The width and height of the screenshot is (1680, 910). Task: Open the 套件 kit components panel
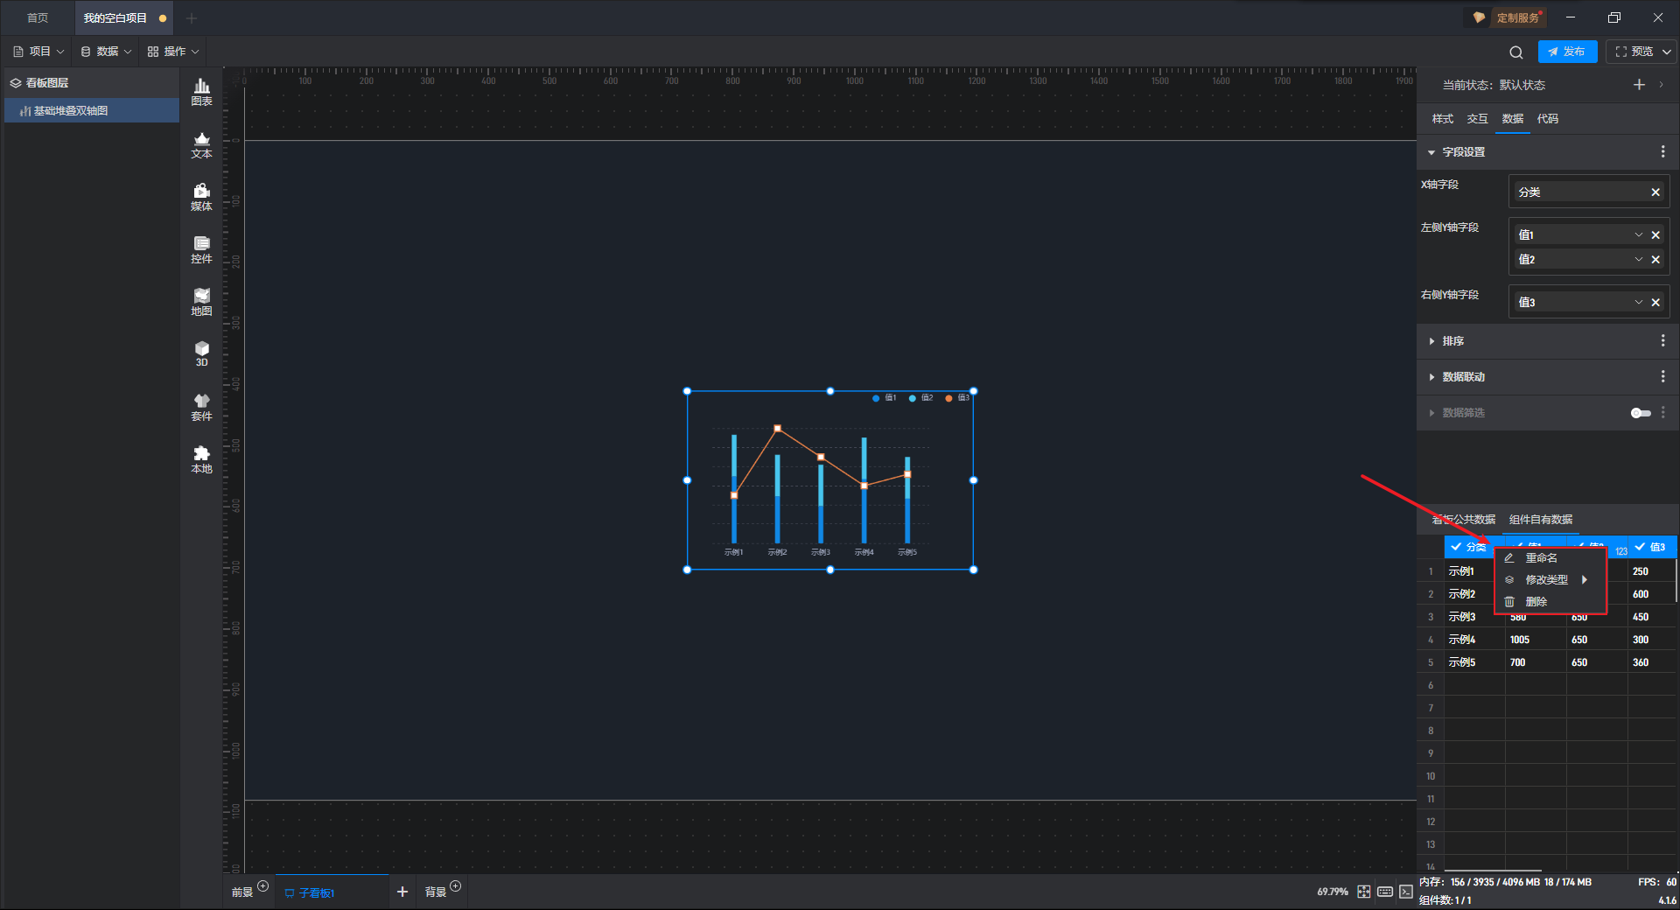point(201,407)
